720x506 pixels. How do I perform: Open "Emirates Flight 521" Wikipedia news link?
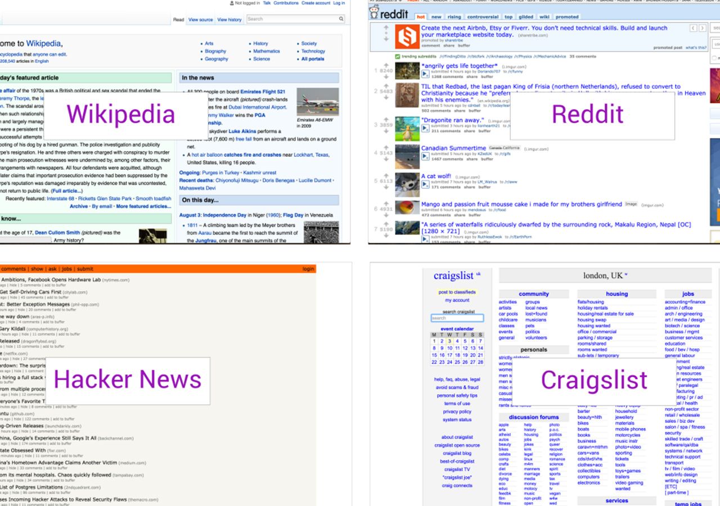point(263,92)
